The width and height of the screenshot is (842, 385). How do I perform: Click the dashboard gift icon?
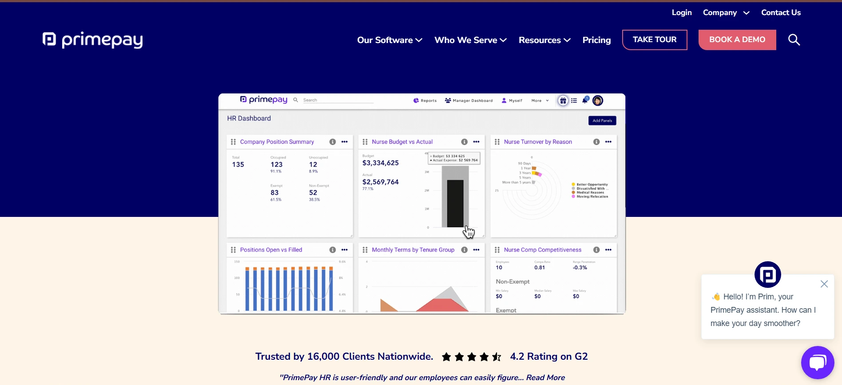pos(563,101)
